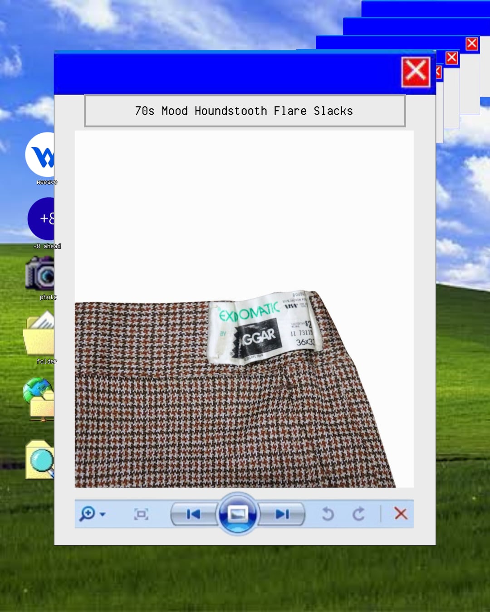The width and height of the screenshot is (490, 612).
Task: Close the front photo viewer window
Action: (x=416, y=72)
